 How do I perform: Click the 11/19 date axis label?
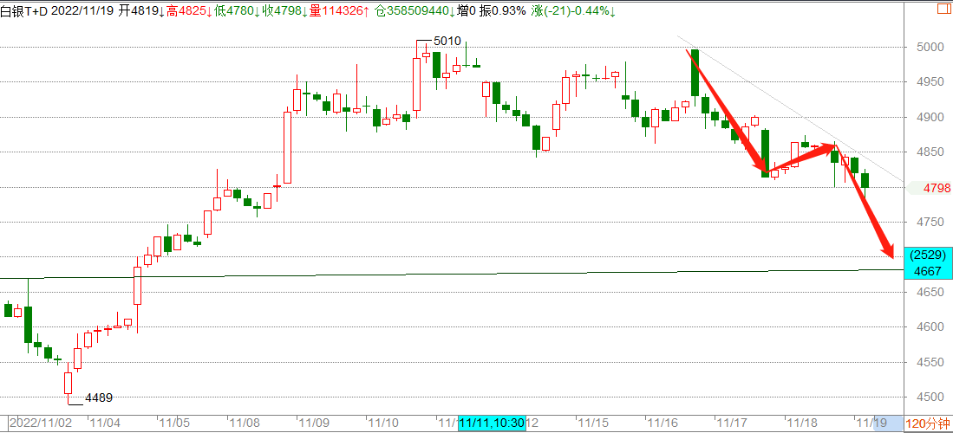pos(871,423)
